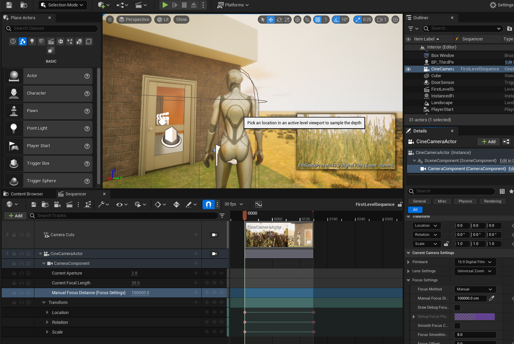514x344 pixels.
Task: Open the Selection Mode dropdown
Action: click(x=63, y=5)
